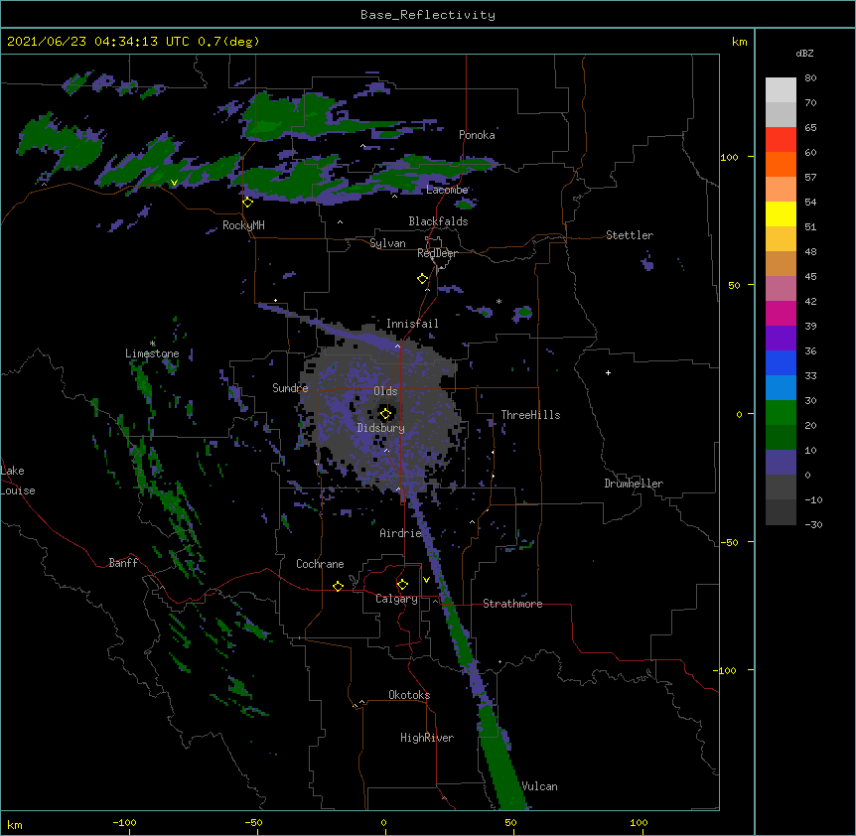This screenshot has height=836, width=856.
Task: Click the bright yellow swatch in dBZ legend
Action: pos(781,213)
